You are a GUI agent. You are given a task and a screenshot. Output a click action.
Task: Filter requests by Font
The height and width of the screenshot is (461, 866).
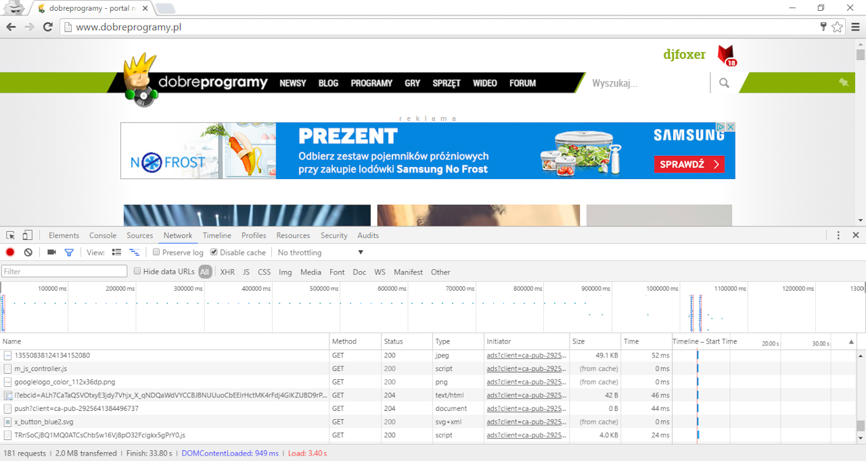click(337, 272)
